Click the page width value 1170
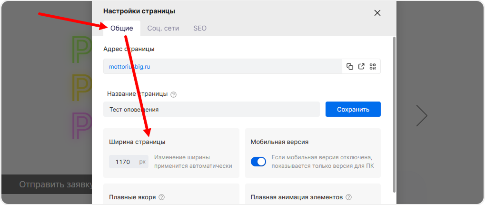Screen dimensions: 485x205 123,162
